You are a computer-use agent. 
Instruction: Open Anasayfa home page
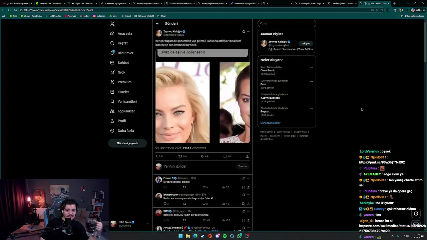pos(121,34)
